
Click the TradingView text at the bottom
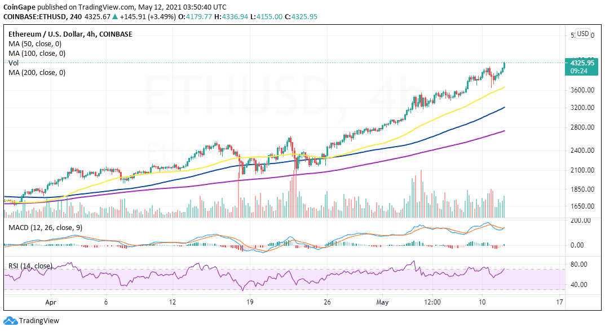coord(39,321)
